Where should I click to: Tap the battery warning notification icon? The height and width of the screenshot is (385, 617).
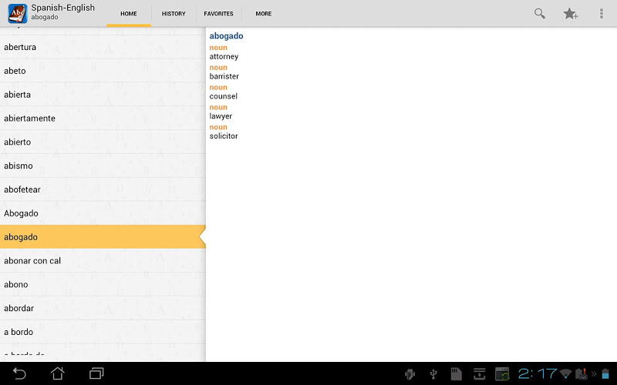click(582, 373)
